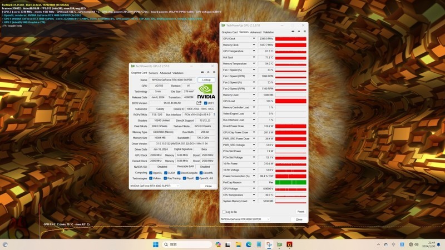445x250 pixels.
Task: Toggle the OpenCL computing checkbox
Action: tap(150, 172)
